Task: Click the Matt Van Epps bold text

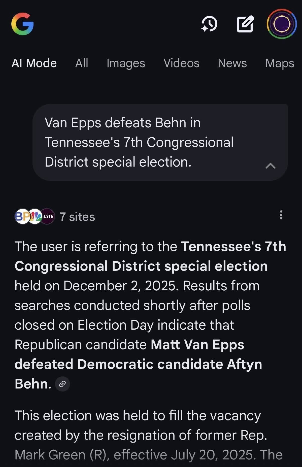Action: [x=197, y=344]
